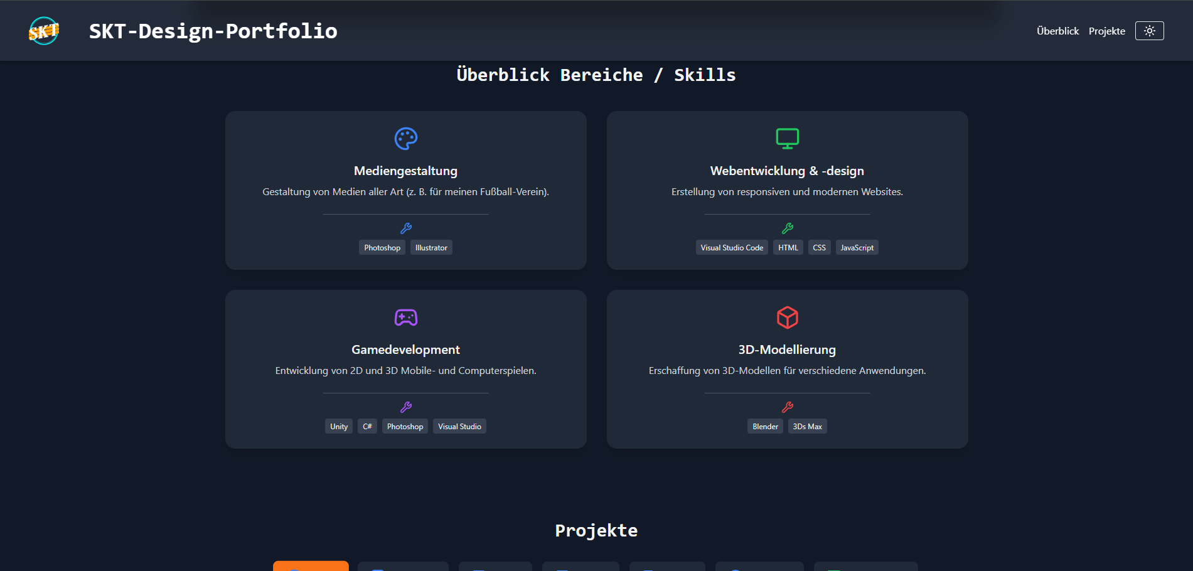Go to Projekte via header link
Viewport: 1193px width, 571px height.
pyautogui.click(x=1106, y=31)
